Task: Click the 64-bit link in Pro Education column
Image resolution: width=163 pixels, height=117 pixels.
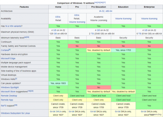Action: point(93,111)
